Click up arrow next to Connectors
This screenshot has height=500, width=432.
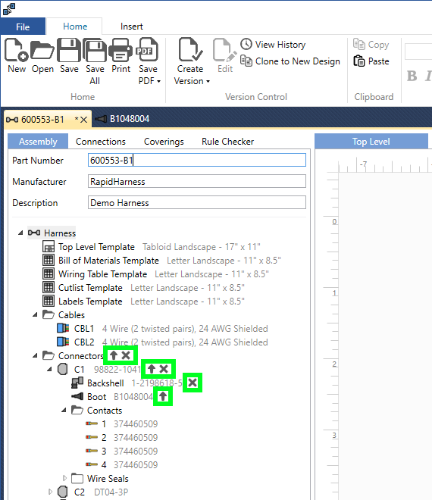[x=114, y=355]
